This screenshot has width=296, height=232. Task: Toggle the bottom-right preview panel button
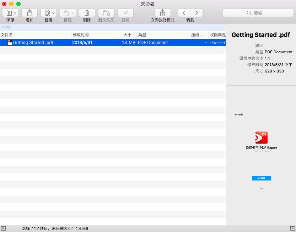292,228
